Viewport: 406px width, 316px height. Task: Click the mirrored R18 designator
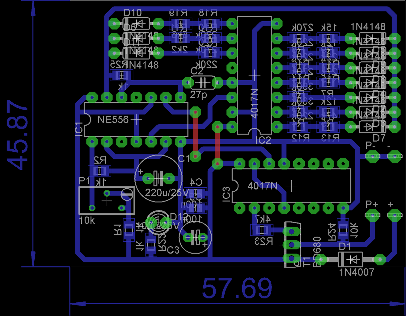tap(208, 13)
